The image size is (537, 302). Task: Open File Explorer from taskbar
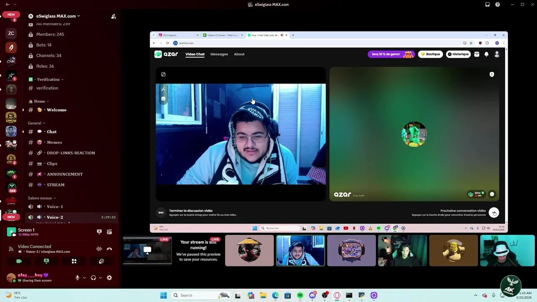point(263,295)
